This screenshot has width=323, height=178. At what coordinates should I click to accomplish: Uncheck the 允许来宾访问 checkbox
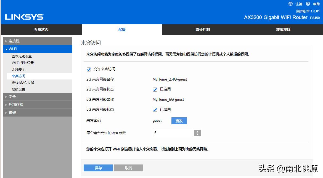tap(89, 69)
